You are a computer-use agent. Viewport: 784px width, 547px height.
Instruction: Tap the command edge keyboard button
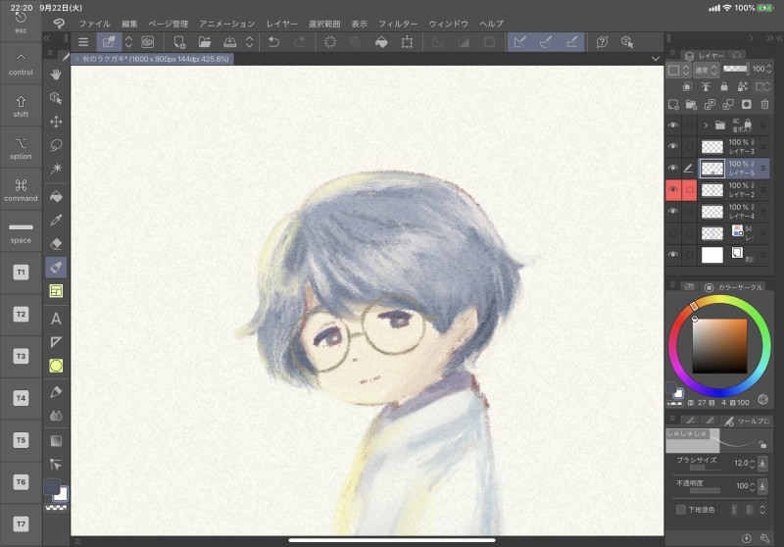[21, 190]
